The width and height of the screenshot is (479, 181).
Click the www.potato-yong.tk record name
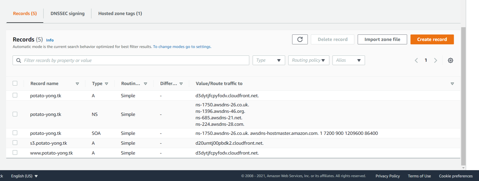click(x=51, y=153)
